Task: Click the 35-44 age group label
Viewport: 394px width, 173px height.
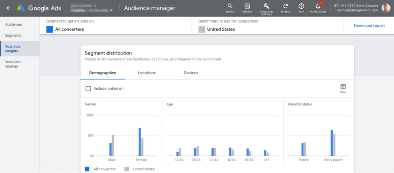Action: (214, 160)
